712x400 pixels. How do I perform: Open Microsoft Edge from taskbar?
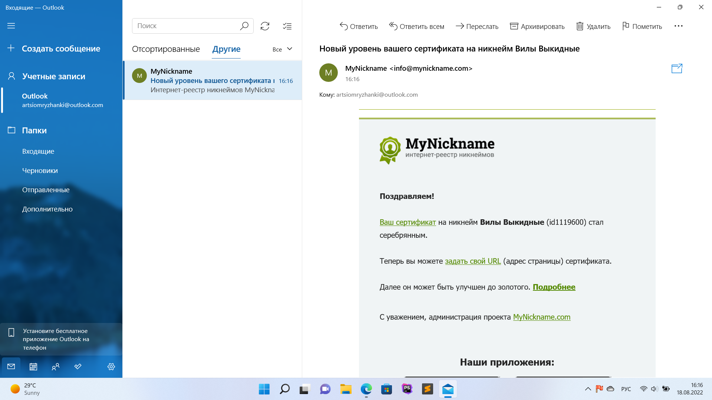coord(366,389)
